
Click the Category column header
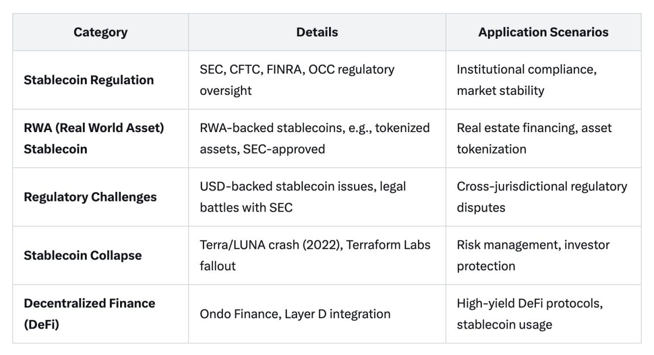(x=100, y=32)
